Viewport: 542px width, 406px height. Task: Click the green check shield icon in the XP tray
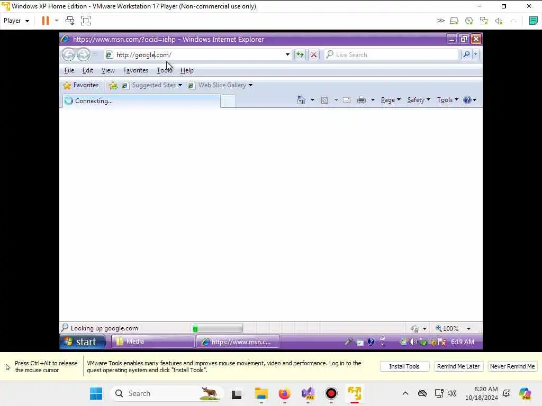pos(423,342)
